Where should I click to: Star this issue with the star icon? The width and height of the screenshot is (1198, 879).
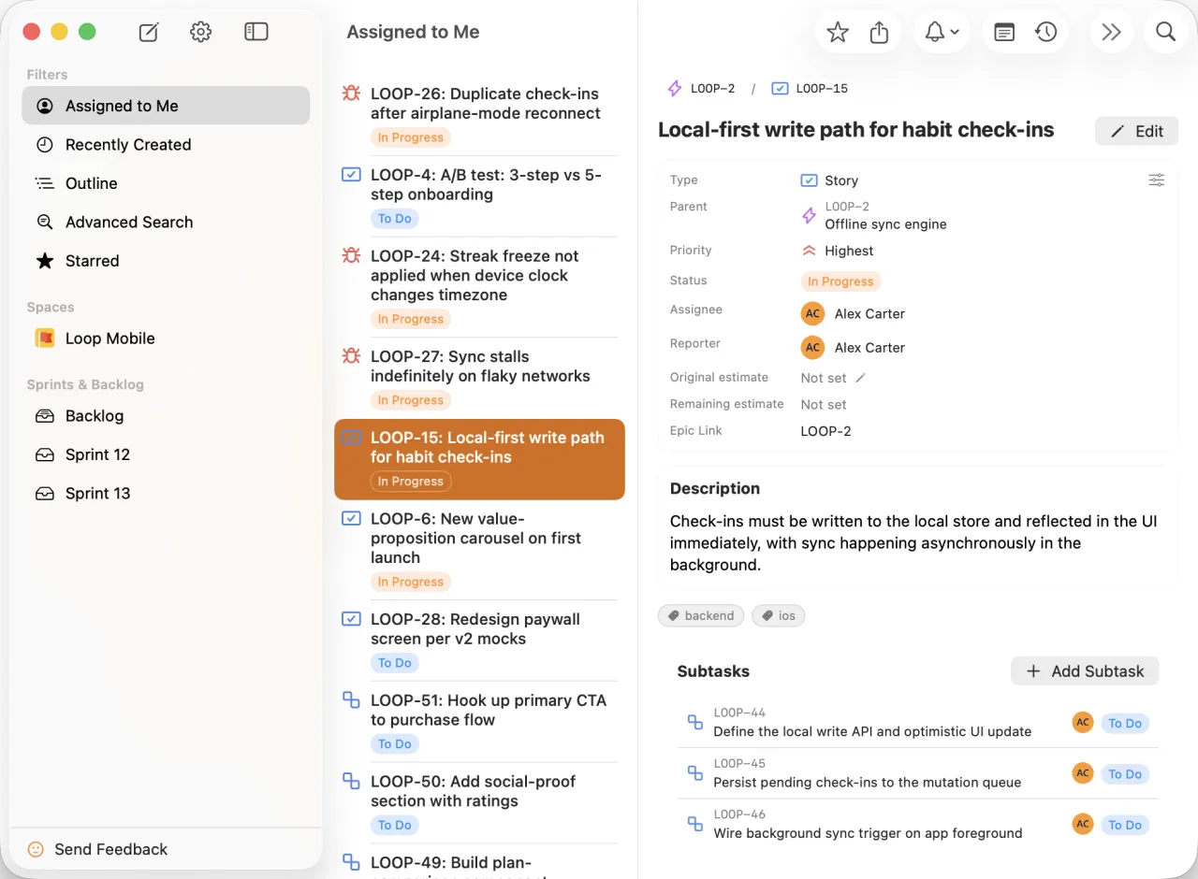(x=838, y=33)
